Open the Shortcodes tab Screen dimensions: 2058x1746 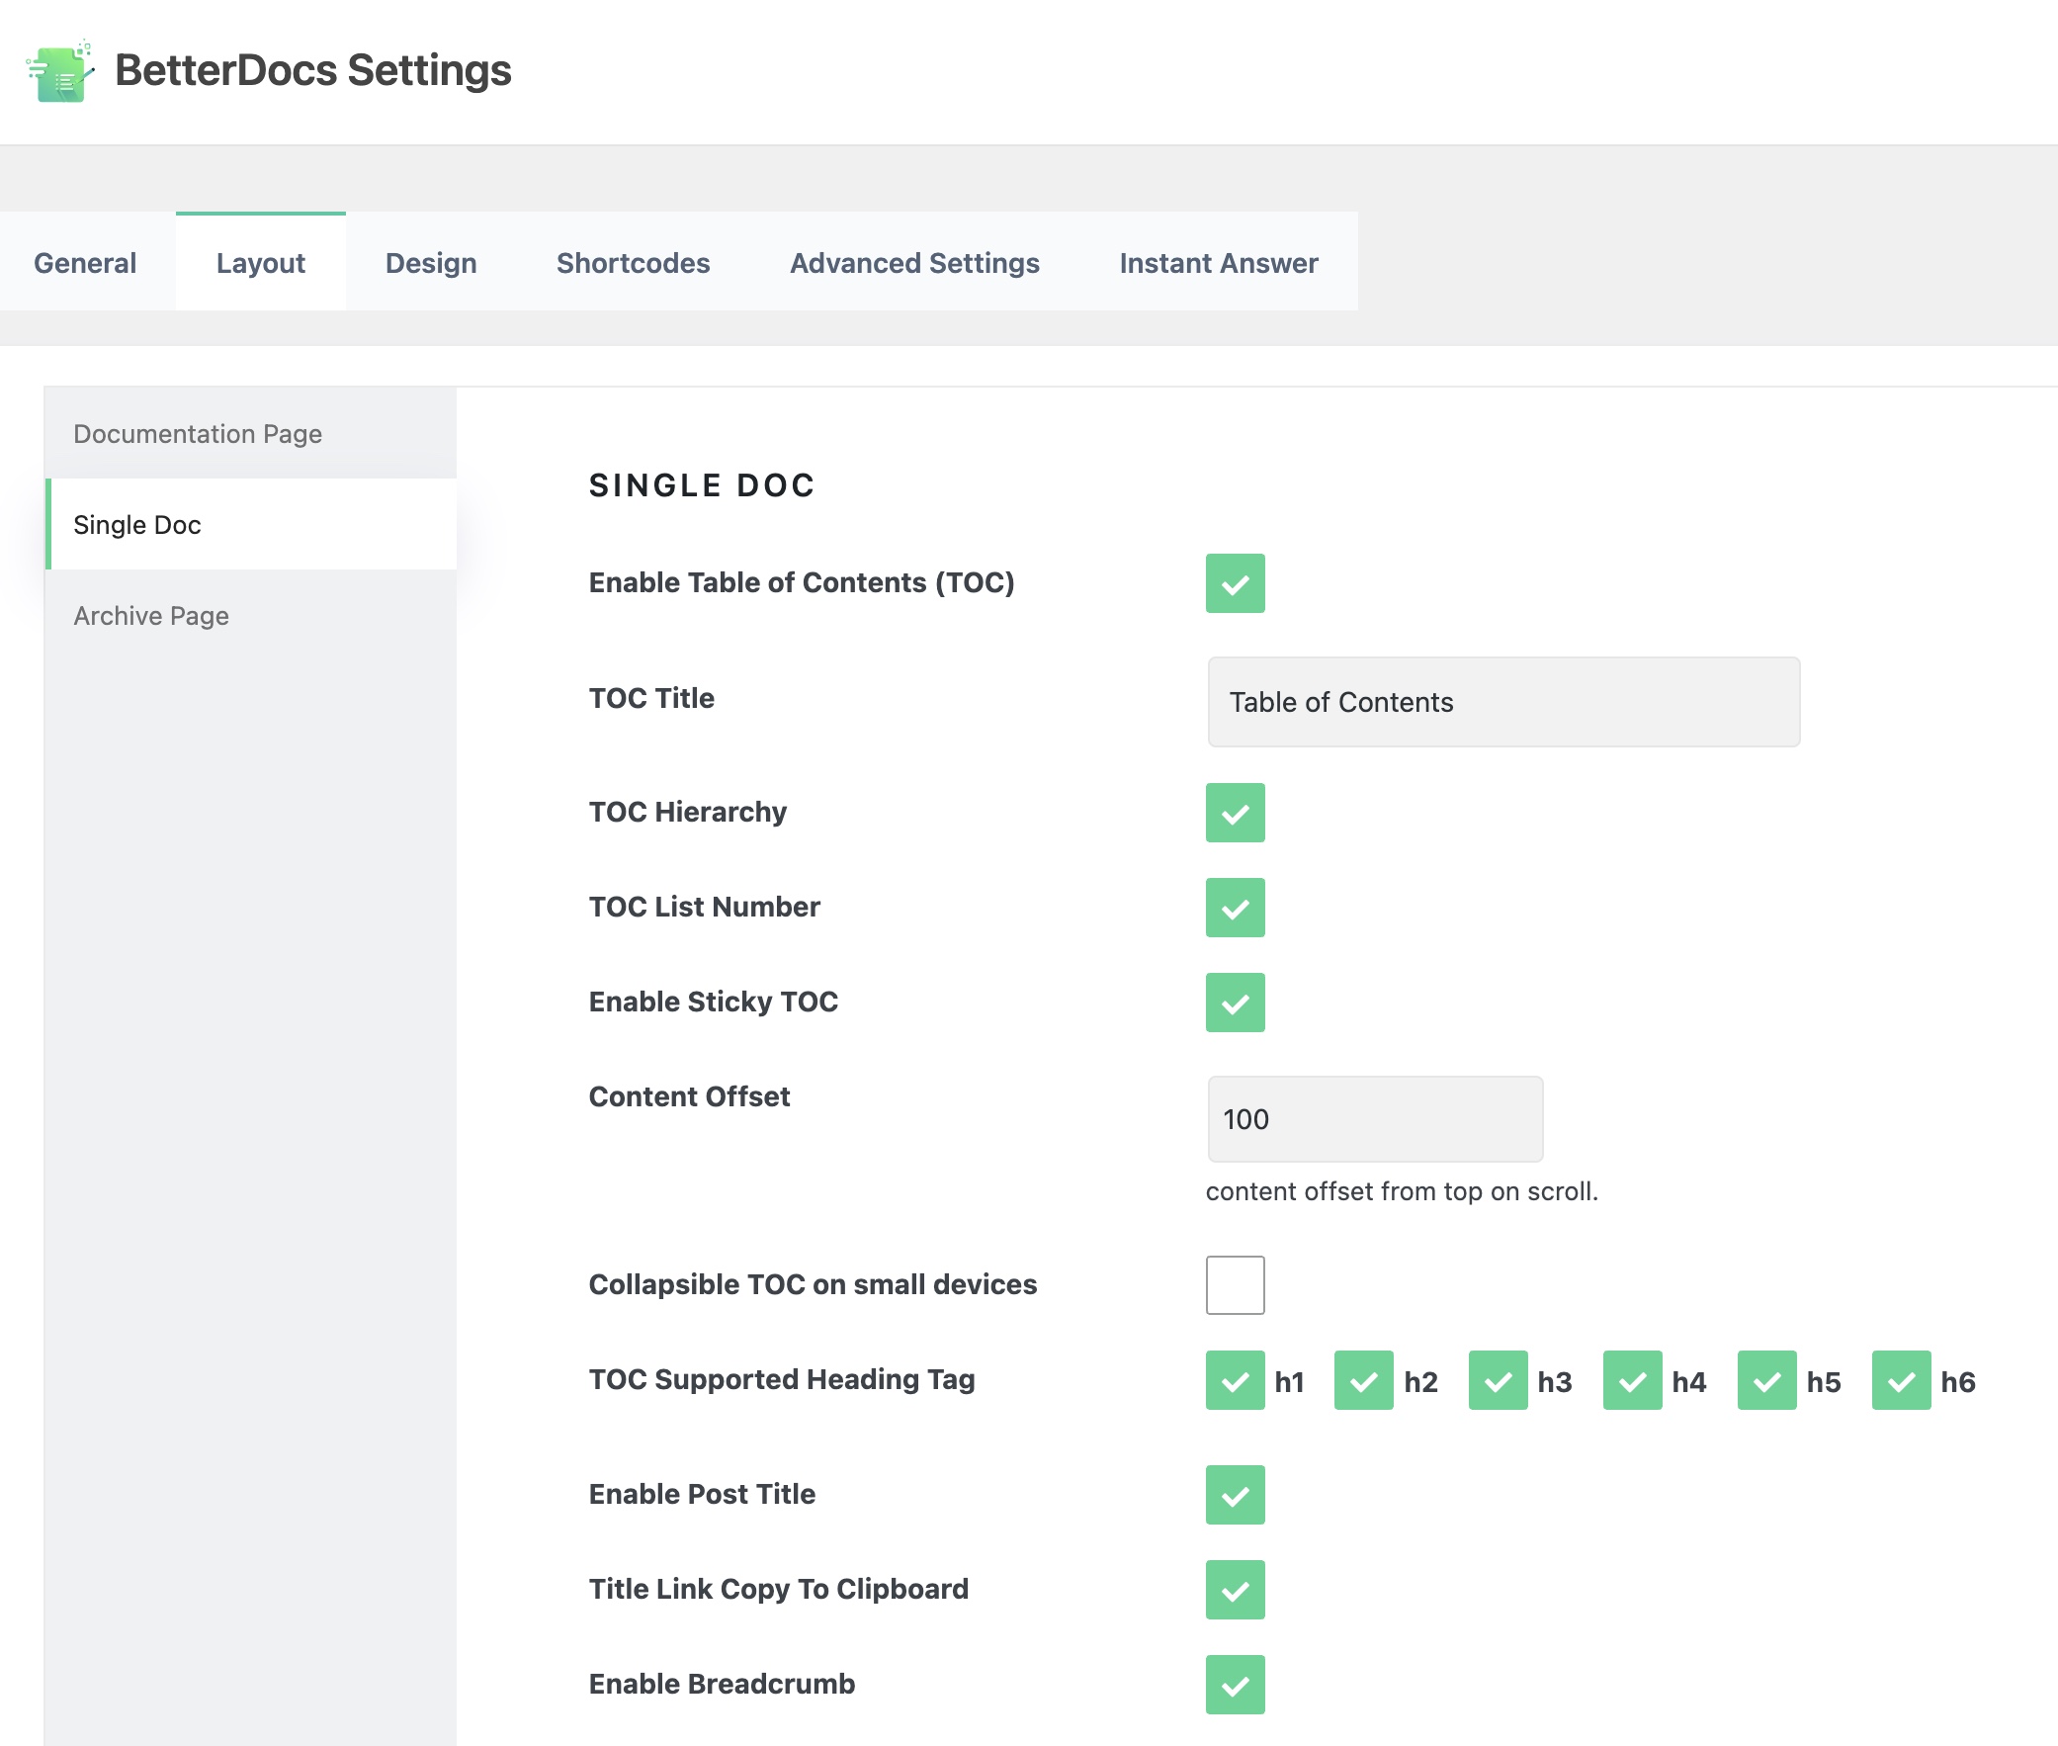(x=633, y=262)
